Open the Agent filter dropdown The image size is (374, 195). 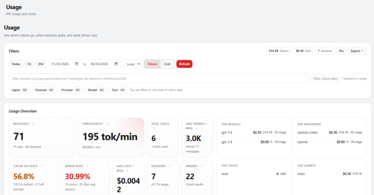[x=20, y=90]
